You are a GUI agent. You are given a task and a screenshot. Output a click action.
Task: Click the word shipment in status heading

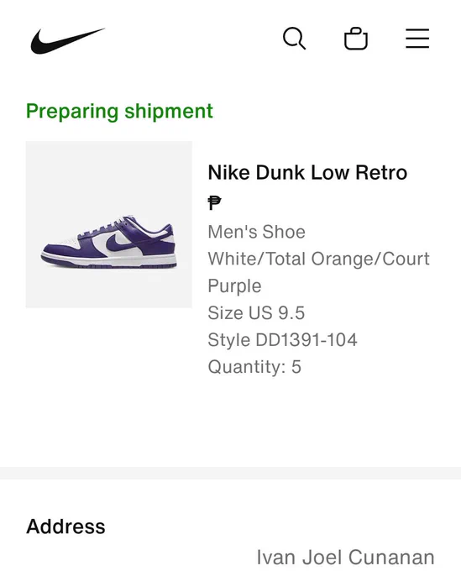tap(169, 111)
